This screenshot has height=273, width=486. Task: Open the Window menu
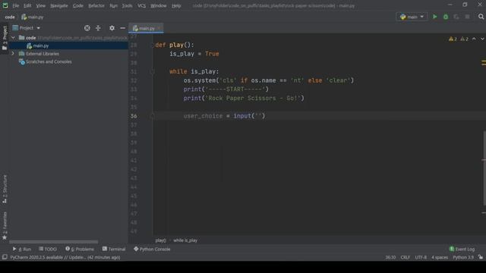click(159, 5)
